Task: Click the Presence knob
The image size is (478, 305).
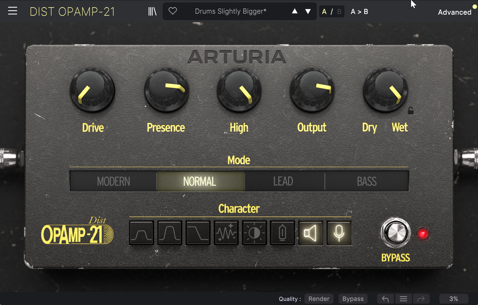Action: [166, 90]
